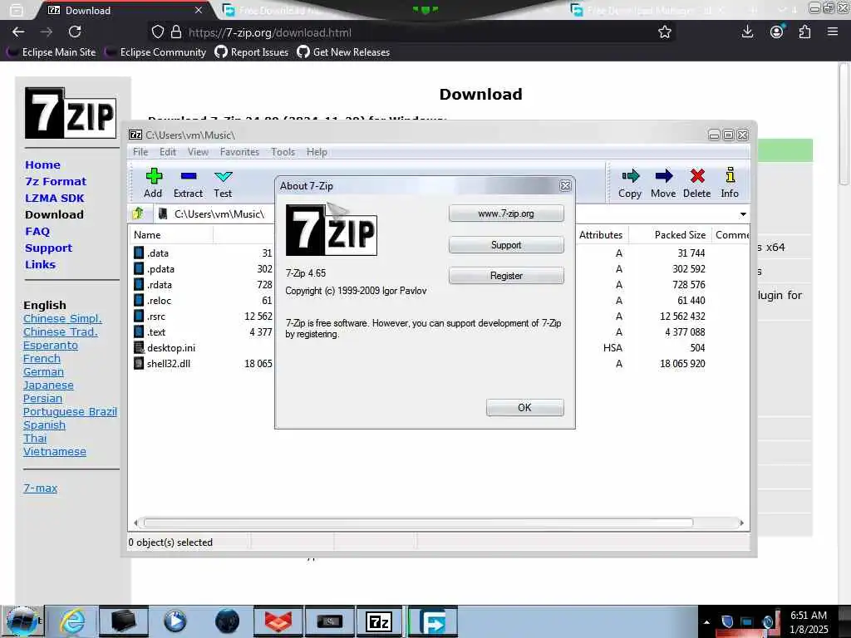Image resolution: width=851 pixels, height=638 pixels.
Task: Click the Extract toolbar icon
Action: click(x=189, y=176)
